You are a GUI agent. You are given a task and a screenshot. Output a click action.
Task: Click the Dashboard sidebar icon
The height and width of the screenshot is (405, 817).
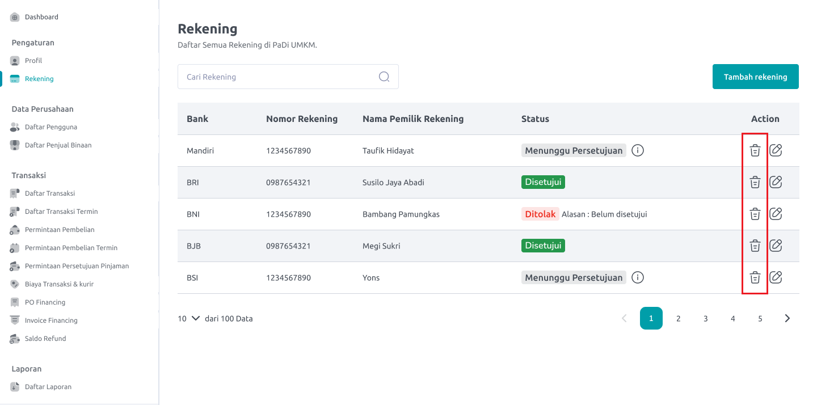click(15, 18)
